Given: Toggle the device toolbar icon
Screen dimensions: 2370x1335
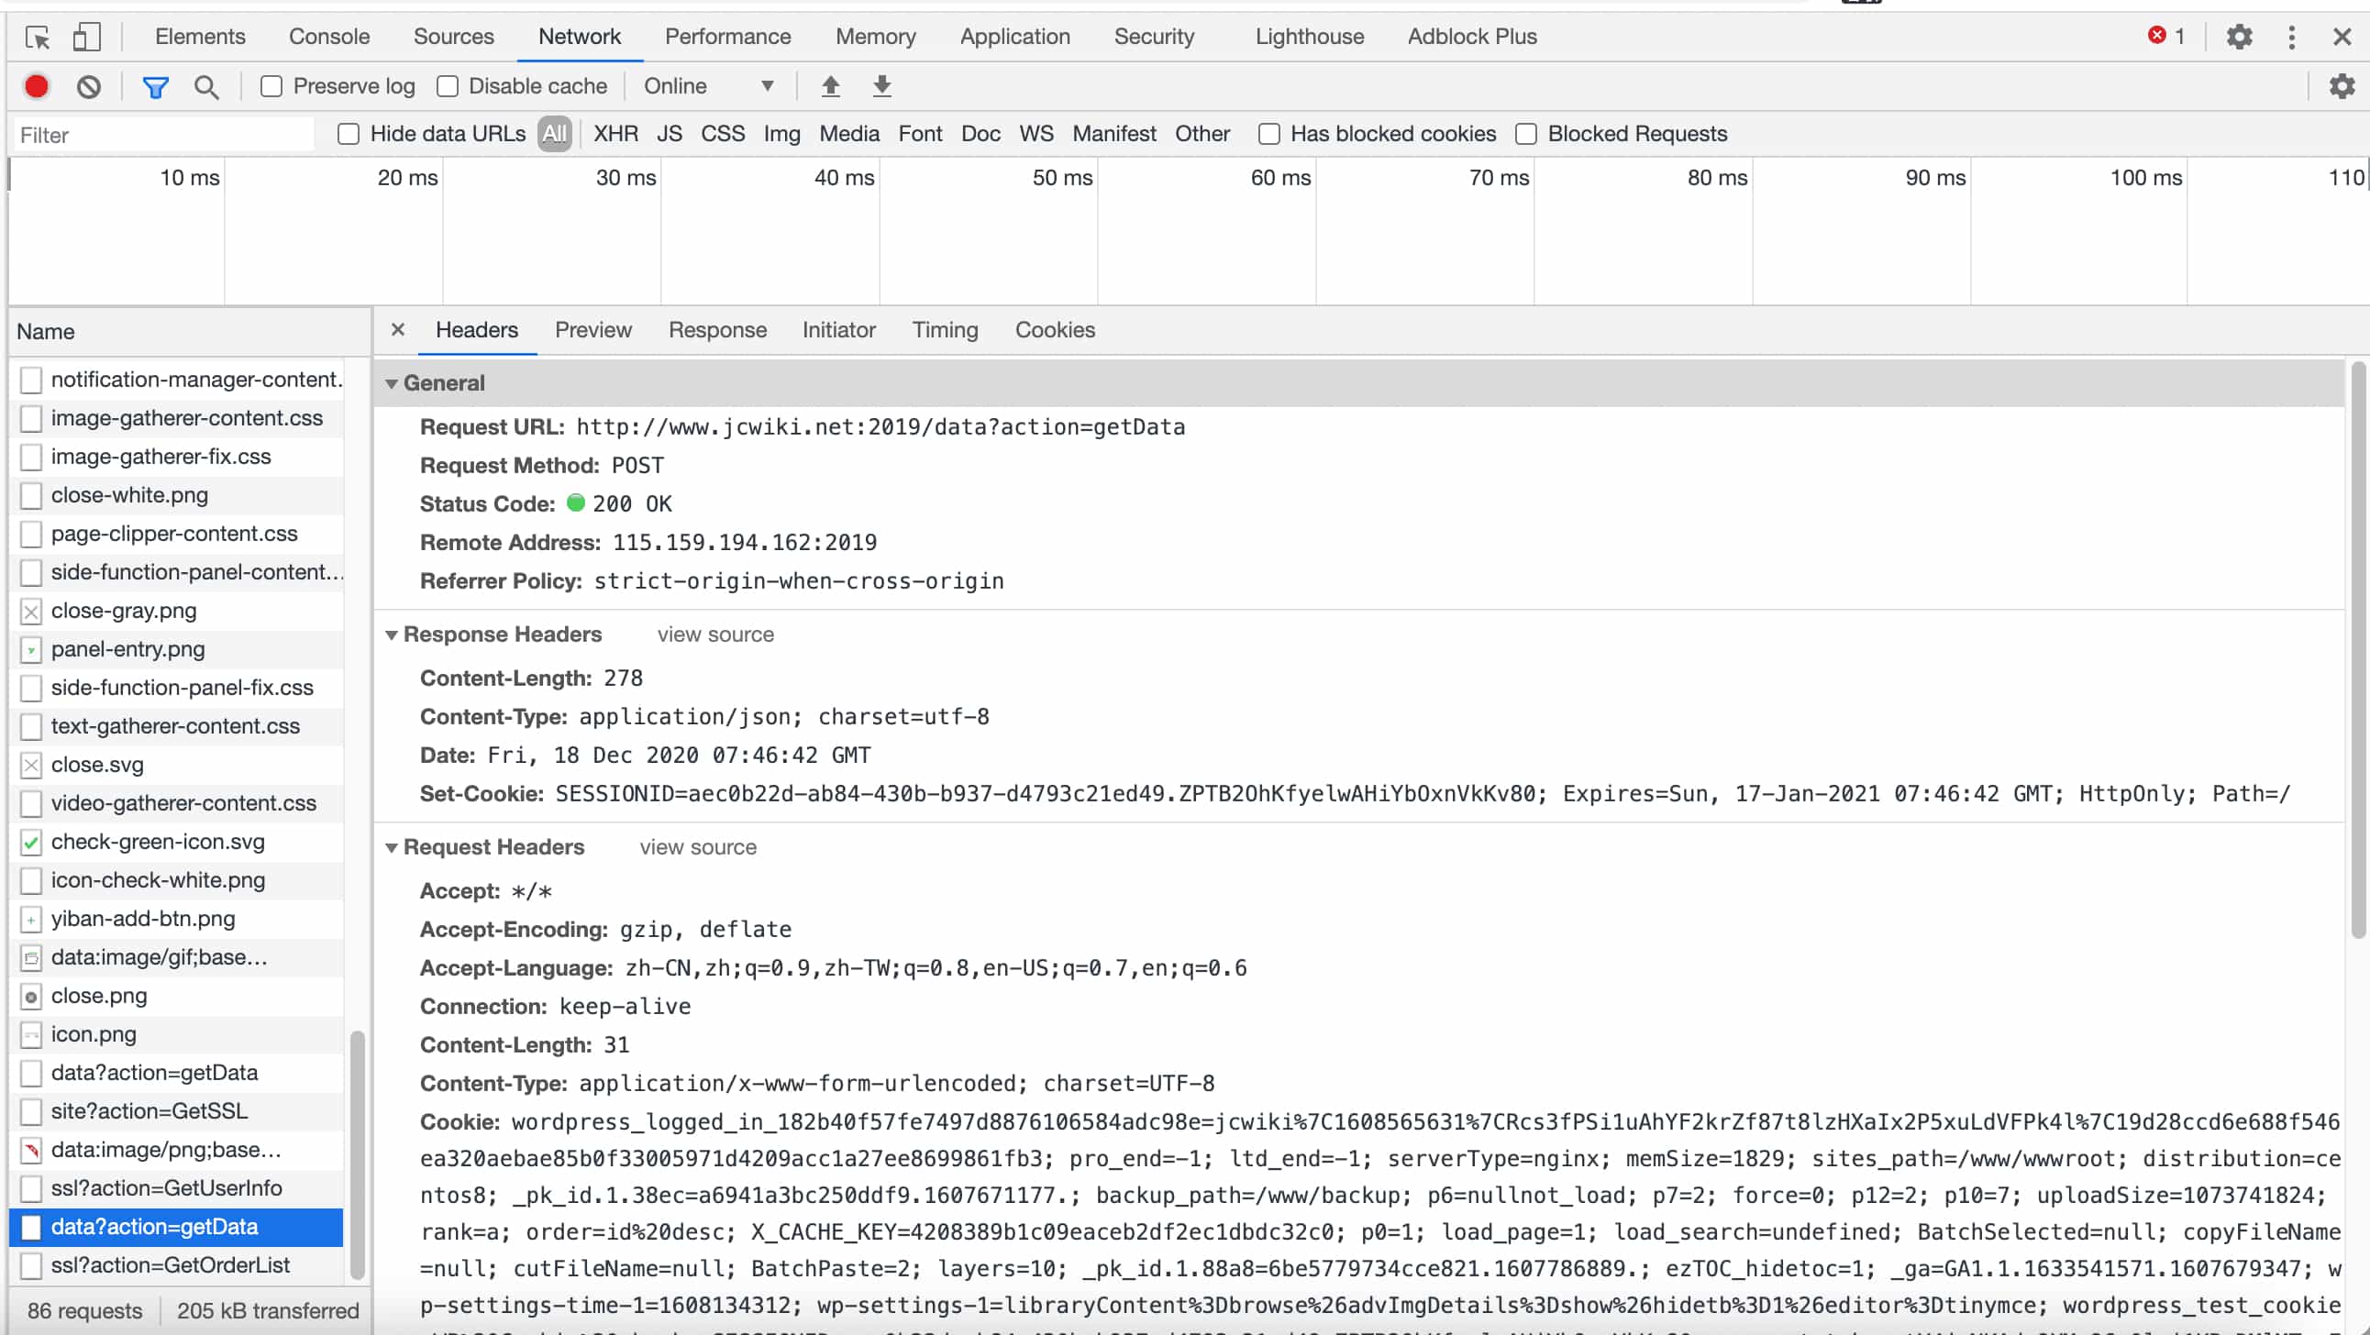Looking at the screenshot, I should [x=86, y=37].
